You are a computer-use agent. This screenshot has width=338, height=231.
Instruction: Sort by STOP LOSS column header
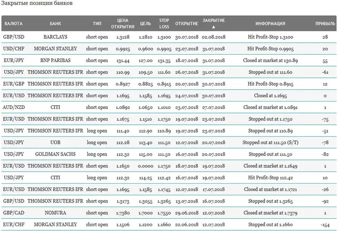[164, 23]
